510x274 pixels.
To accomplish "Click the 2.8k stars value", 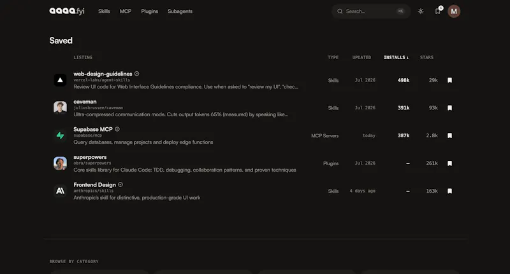I will 432,135.
